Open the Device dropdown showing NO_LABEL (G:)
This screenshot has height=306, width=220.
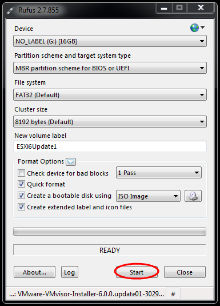(x=110, y=41)
